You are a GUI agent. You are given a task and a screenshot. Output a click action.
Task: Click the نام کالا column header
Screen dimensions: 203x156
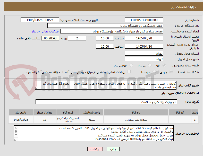click(136, 112)
